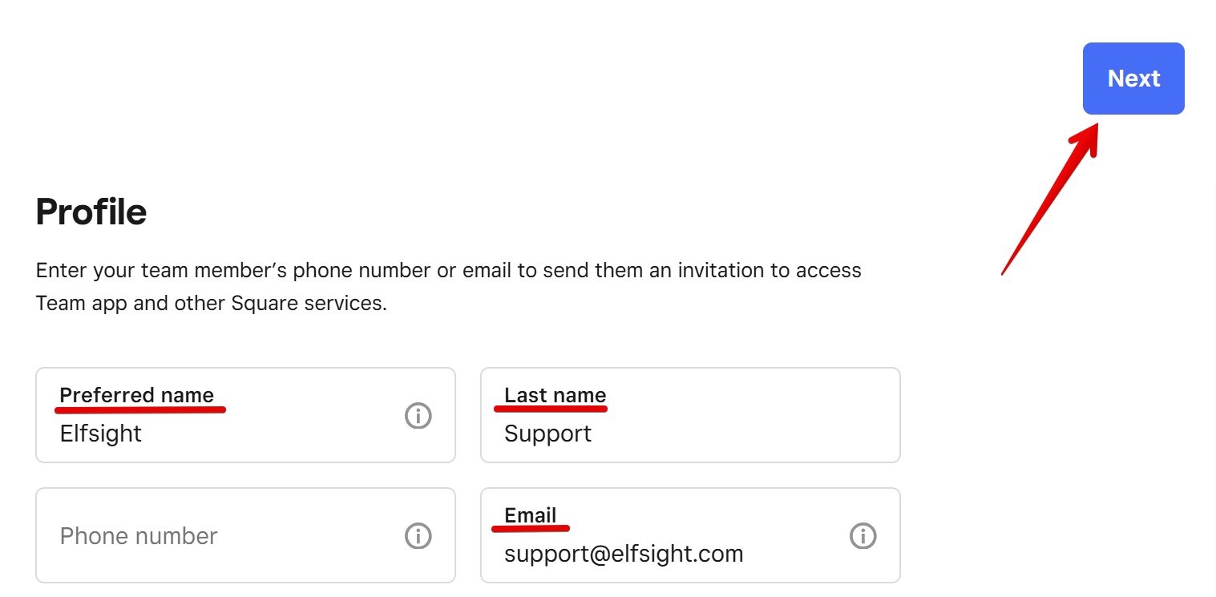
Task: Focus the Preferred name input field
Action: [x=245, y=415]
